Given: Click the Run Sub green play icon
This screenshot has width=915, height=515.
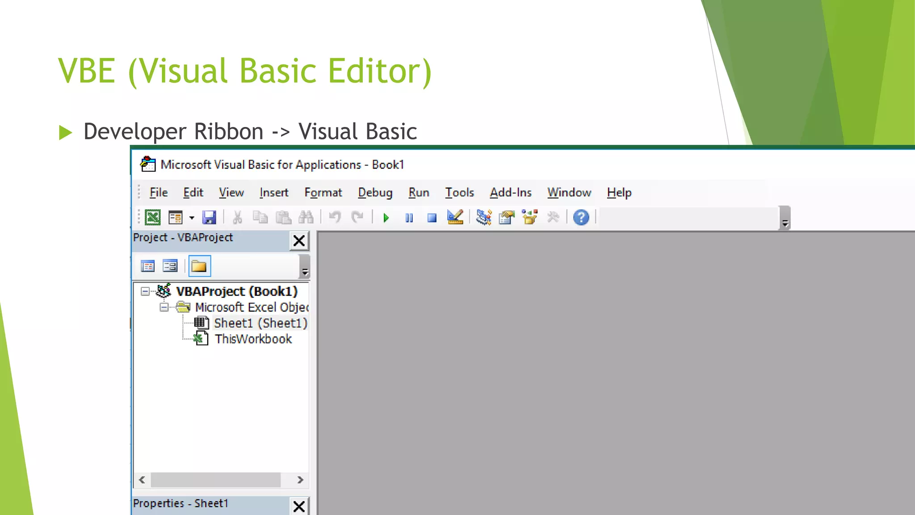Looking at the screenshot, I should [x=386, y=218].
